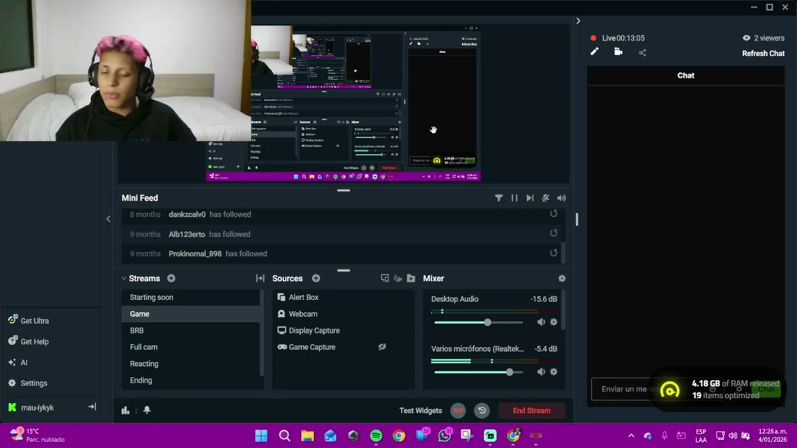This screenshot has height=448, width=797.
Task: Click the Desktop Audio volume slider
Action: pos(478,322)
